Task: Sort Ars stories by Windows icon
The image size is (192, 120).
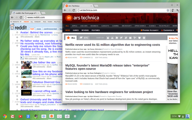Action: [117, 38]
